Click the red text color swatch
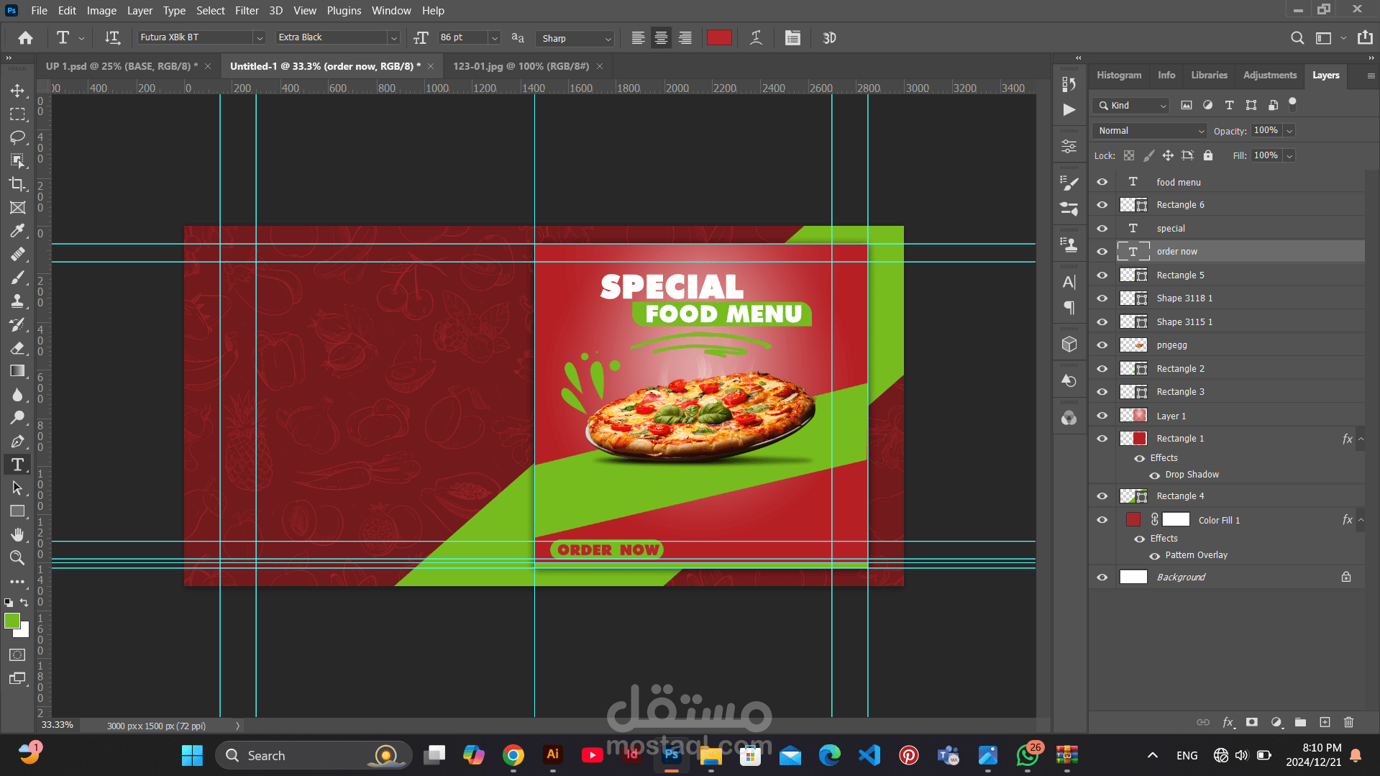Image resolution: width=1380 pixels, height=776 pixels. coord(719,38)
